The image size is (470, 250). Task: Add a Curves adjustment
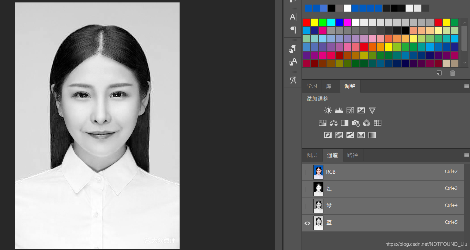tap(350, 111)
